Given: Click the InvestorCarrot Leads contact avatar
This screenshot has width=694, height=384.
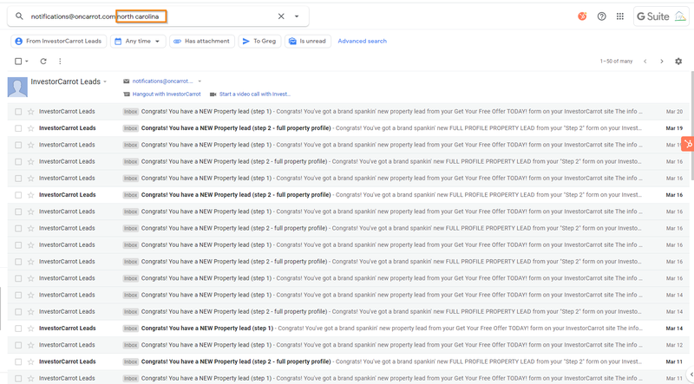Looking at the screenshot, I should pos(17,87).
